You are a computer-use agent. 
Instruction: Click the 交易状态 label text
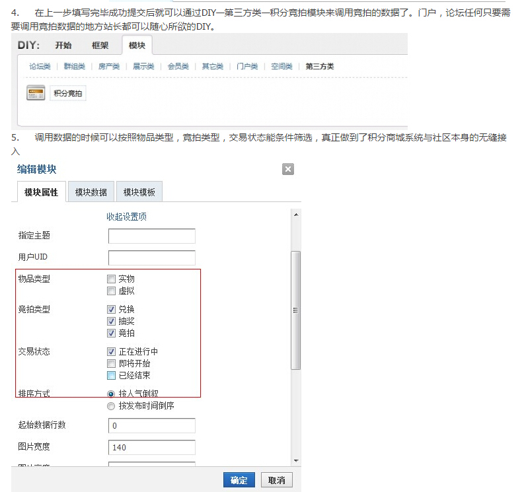pyautogui.click(x=34, y=351)
